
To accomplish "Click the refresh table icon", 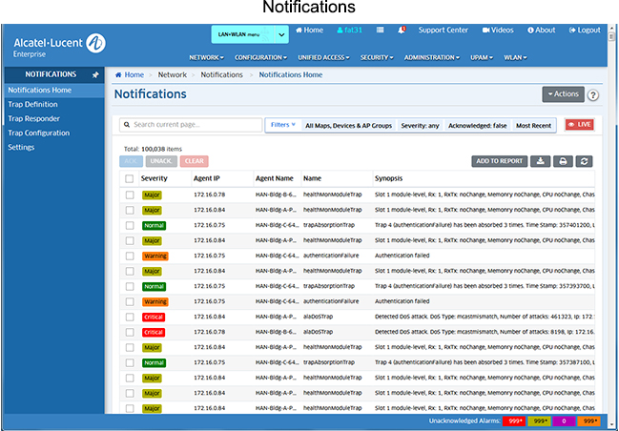I will pyautogui.click(x=584, y=161).
